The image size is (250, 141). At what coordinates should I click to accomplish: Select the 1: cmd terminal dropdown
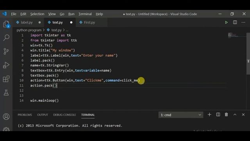pyautogui.click(x=181, y=115)
